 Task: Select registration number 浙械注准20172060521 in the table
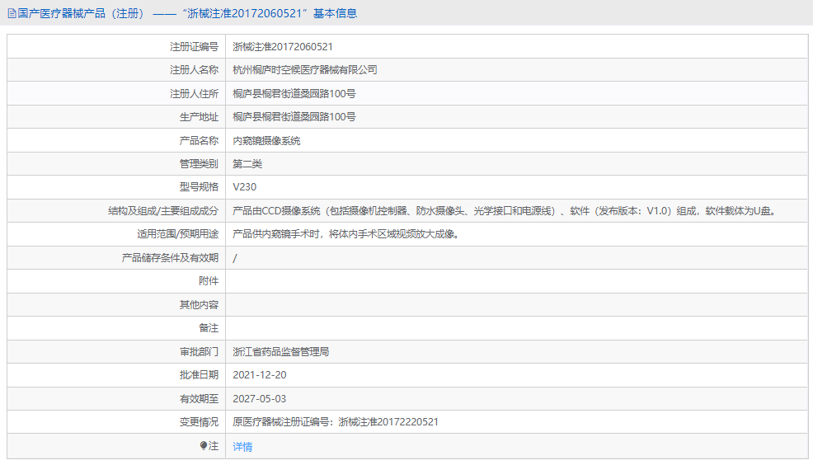(x=283, y=47)
